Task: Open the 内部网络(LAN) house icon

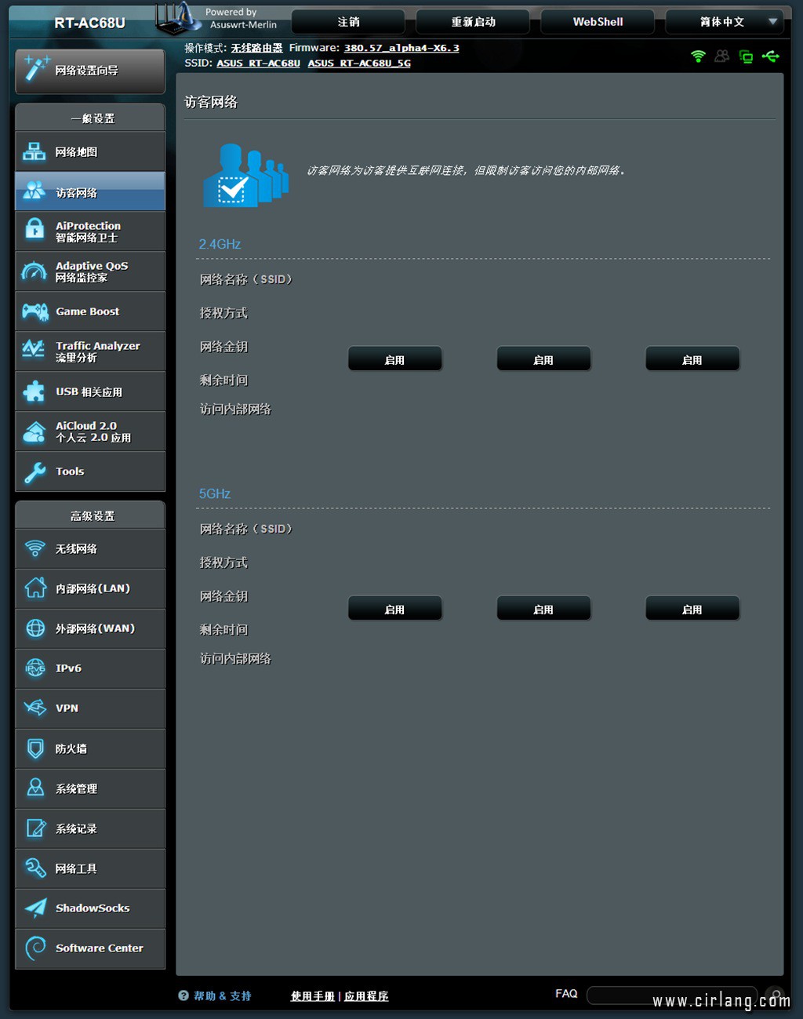Action: click(x=35, y=588)
